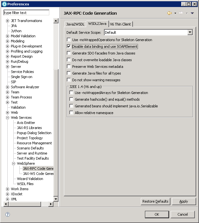Expand the JET Transformations node
199x223 pixels.
pyautogui.click(x=7, y=21)
